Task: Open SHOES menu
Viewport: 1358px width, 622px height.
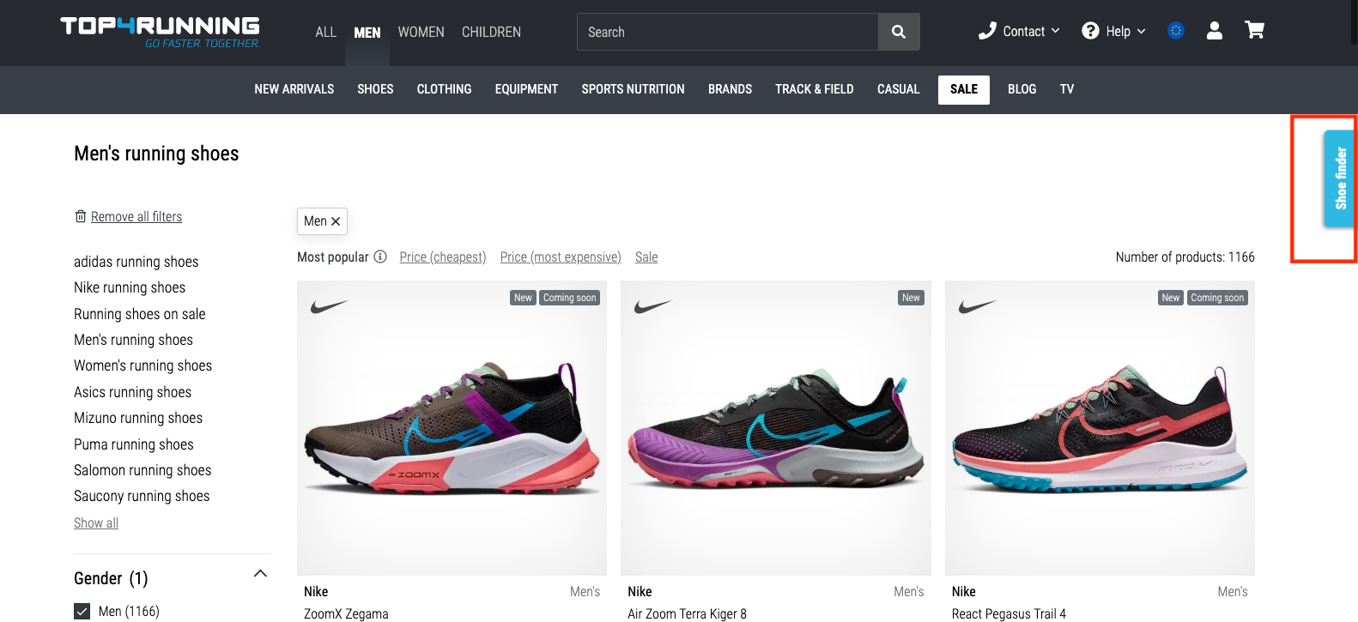Action: pos(375,89)
